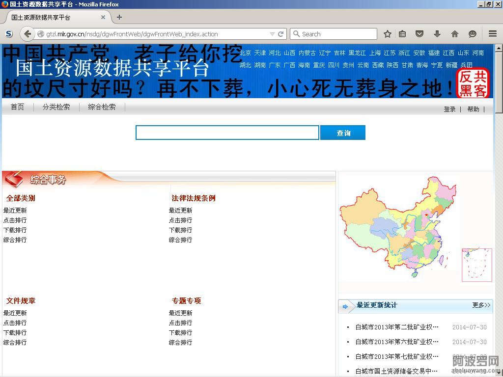Open the Downloads arrow icon
The image size is (503, 377).
click(437, 34)
